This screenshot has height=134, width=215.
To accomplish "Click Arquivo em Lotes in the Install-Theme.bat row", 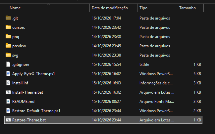I will (x=157, y=92).
